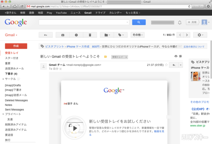This screenshot has width=212, height=144.
Task: Open the スター付き starred folder
Action: [12, 58]
